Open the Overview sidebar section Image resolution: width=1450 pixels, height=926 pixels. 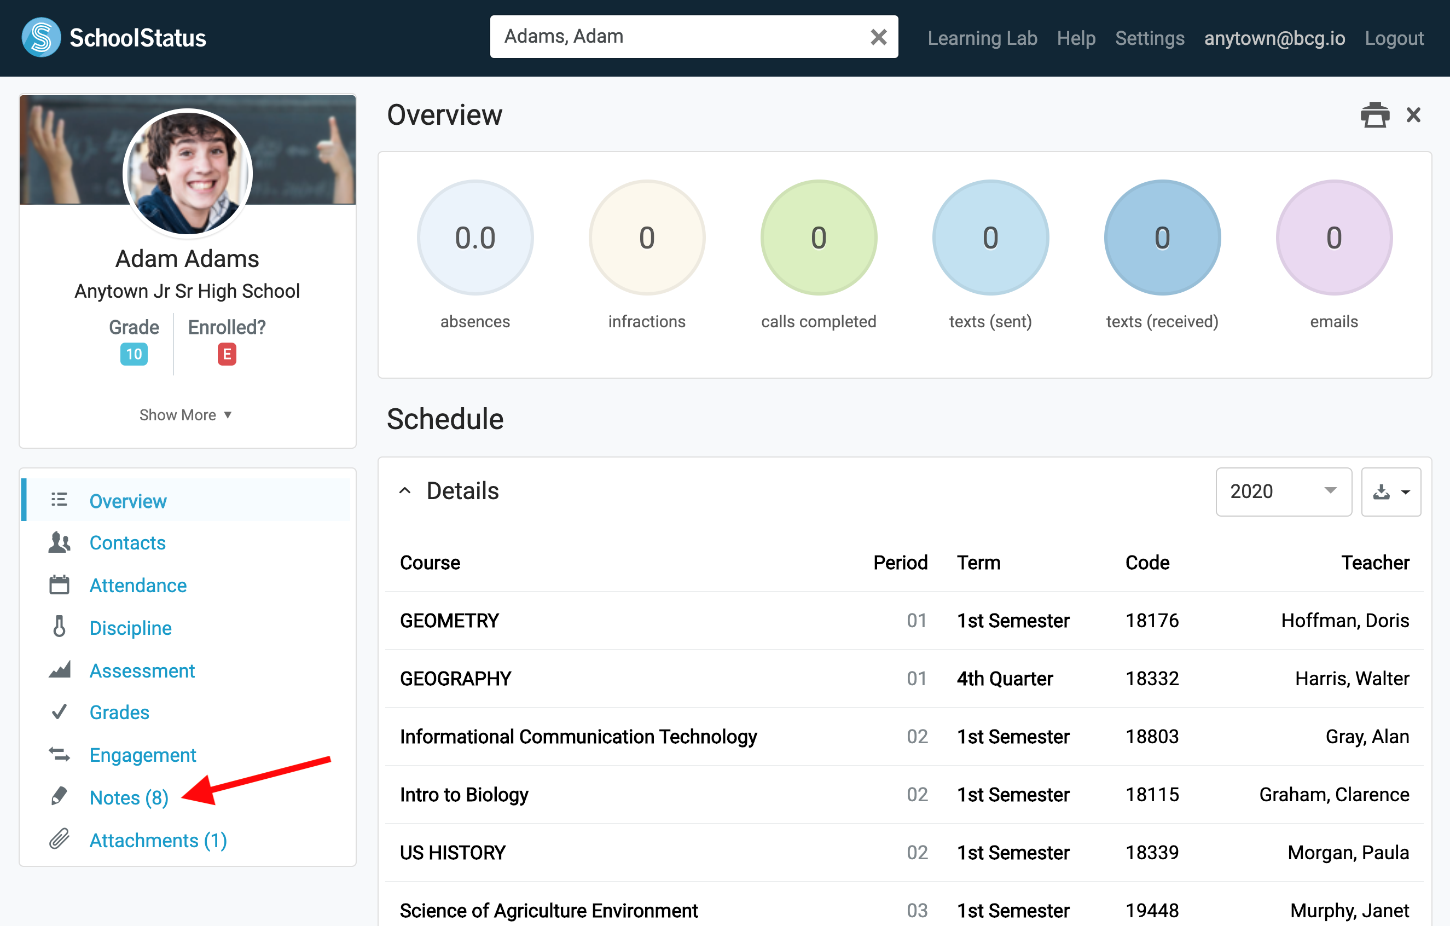point(127,501)
